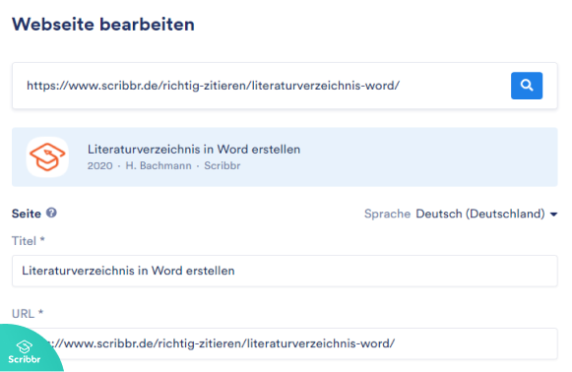Click the Scribbr graduation cap source logo
Screen dimensions: 572x372
coord(47,156)
